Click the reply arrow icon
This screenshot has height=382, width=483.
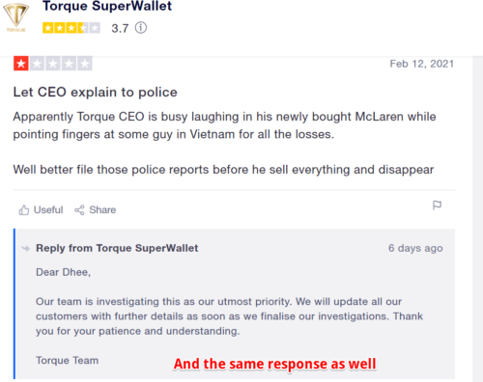click(26, 248)
